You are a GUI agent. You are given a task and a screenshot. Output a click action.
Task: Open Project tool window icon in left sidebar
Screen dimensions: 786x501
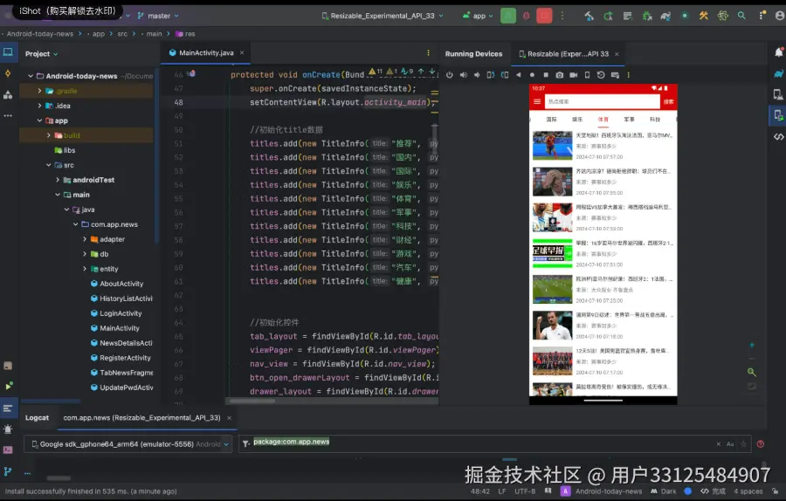(8, 52)
